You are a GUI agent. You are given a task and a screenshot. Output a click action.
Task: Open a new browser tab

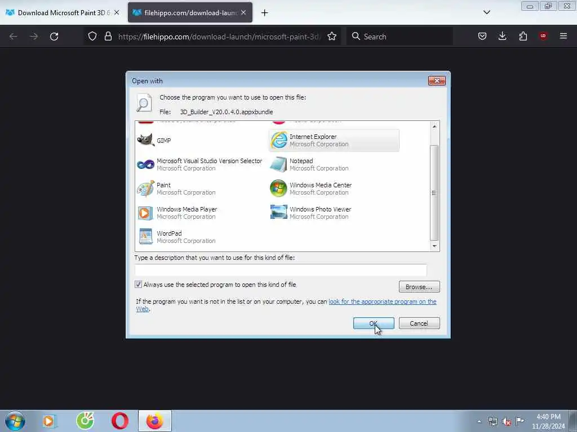[265, 13]
